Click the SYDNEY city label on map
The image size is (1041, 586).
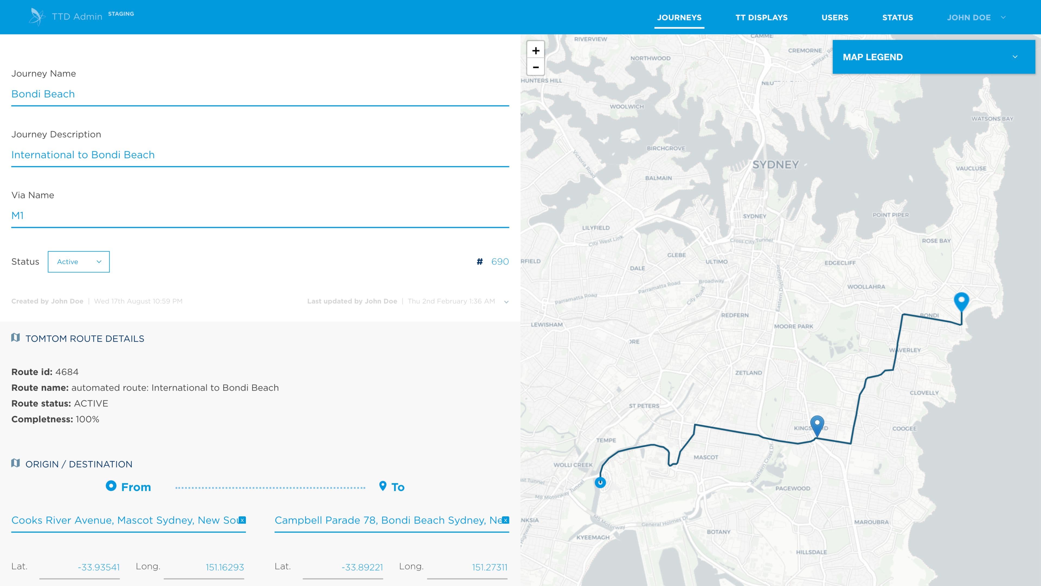776,165
